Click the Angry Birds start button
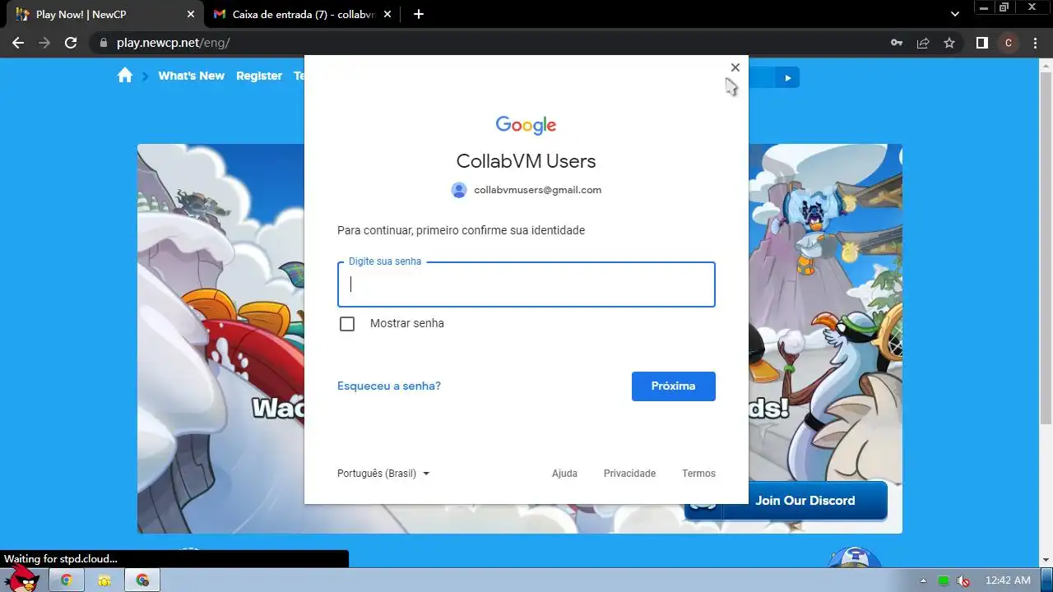The image size is (1053, 592). (22, 579)
